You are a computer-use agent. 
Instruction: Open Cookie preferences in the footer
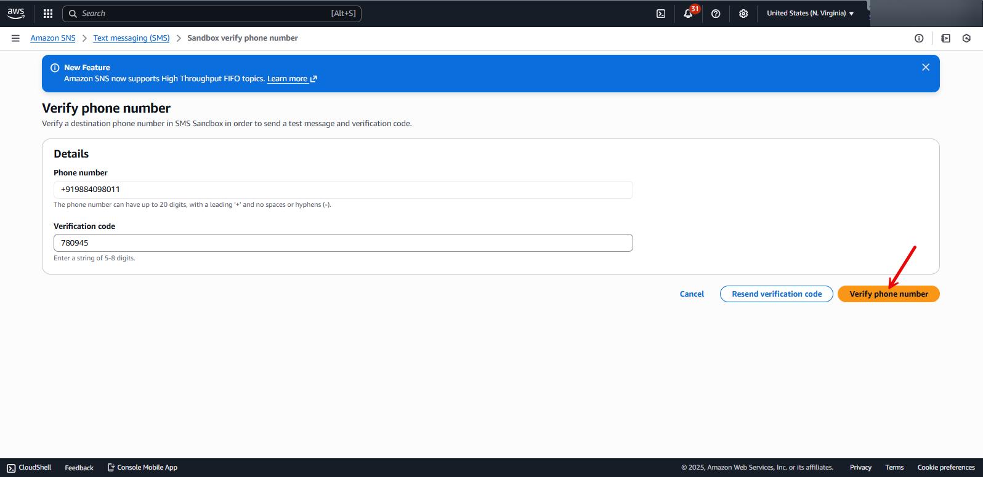pyautogui.click(x=945, y=468)
